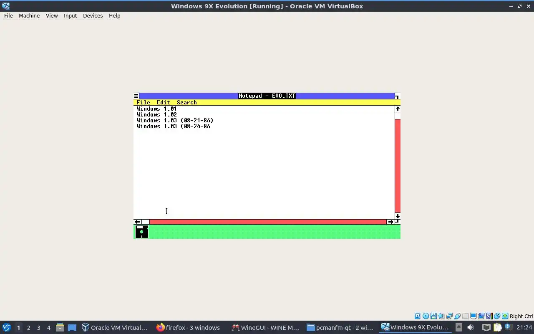Open the VirtualBox File menu
Viewport: 534px width, 334px height.
[8, 15]
